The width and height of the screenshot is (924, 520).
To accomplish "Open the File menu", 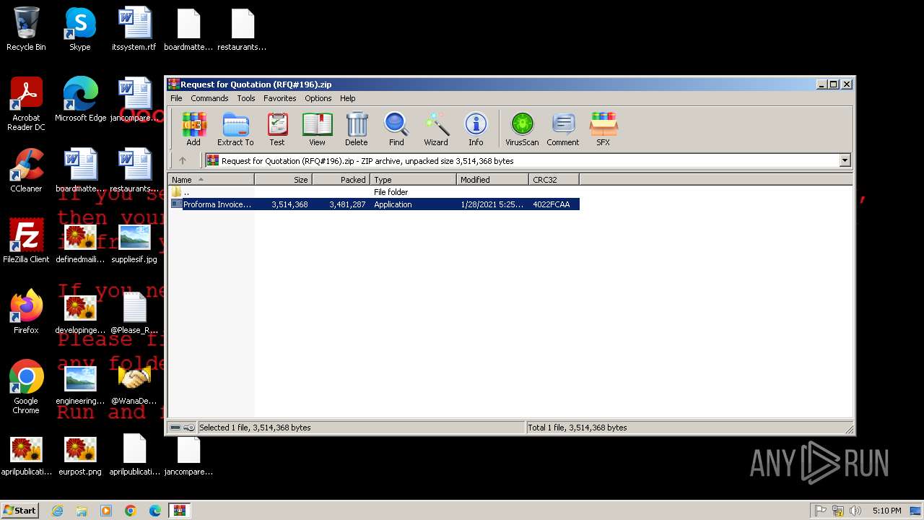I will [176, 98].
